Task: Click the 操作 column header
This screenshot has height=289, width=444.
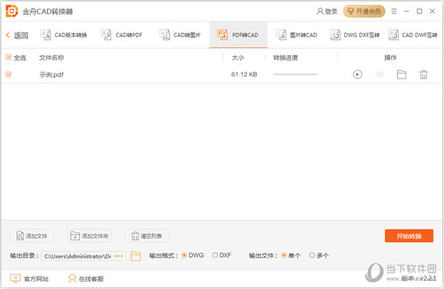Action: click(390, 58)
